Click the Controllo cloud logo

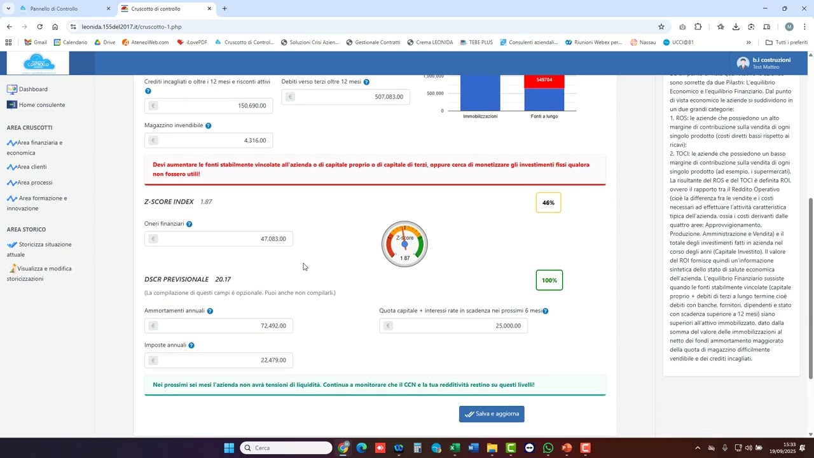click(38, 63)
